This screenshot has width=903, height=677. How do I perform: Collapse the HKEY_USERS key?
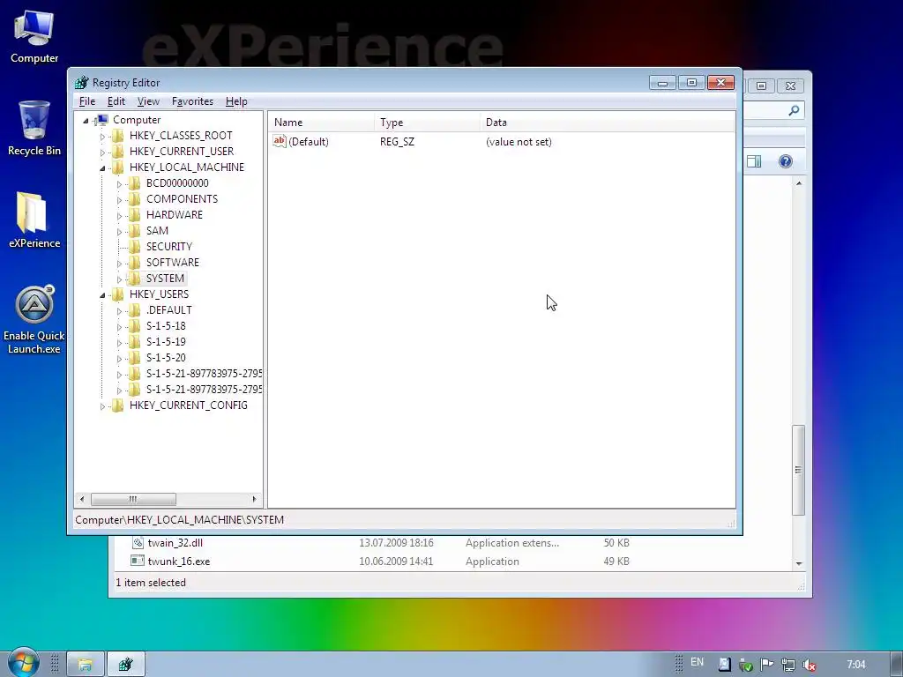[102, 294]
